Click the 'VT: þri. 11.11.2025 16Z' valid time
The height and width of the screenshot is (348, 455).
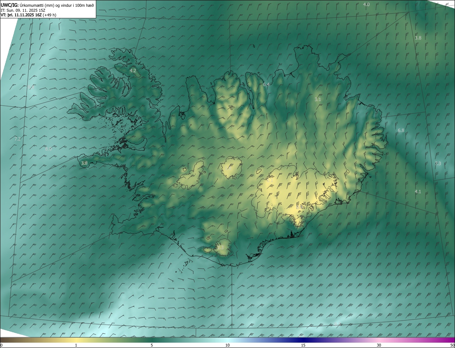coord(21,15)
